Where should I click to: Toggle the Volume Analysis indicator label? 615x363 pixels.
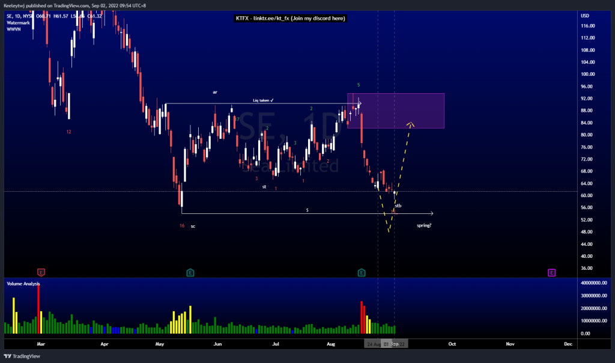[23, 284]
